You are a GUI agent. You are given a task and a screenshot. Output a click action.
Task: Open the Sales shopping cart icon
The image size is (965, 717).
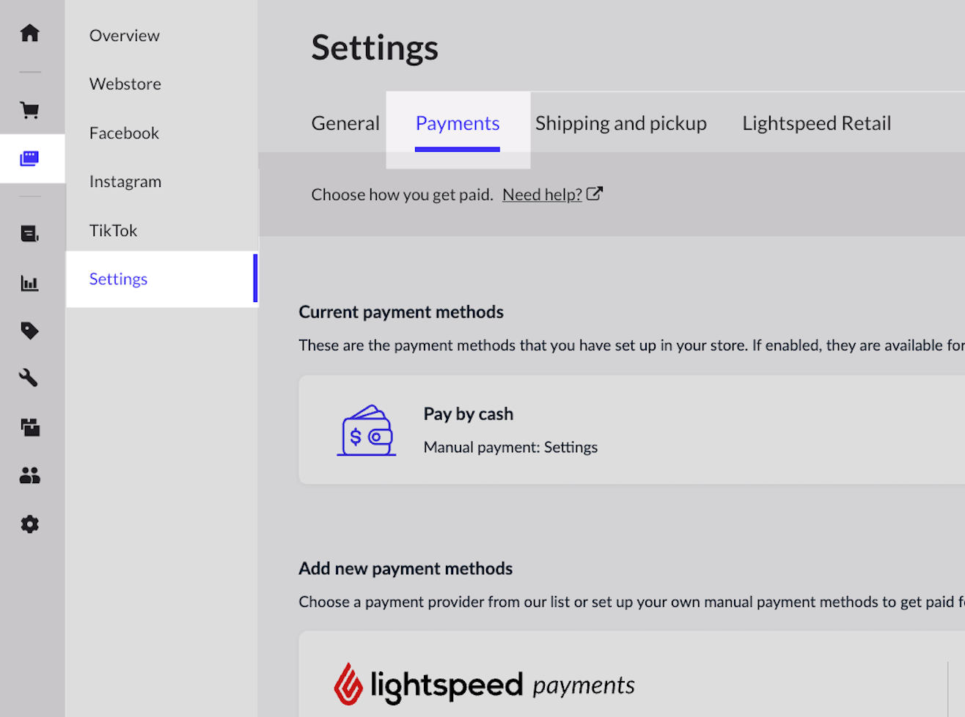29,111
